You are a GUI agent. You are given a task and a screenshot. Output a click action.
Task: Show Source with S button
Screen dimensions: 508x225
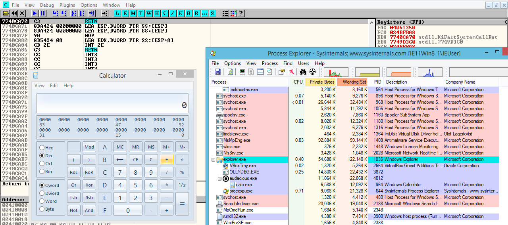[213, 13]
